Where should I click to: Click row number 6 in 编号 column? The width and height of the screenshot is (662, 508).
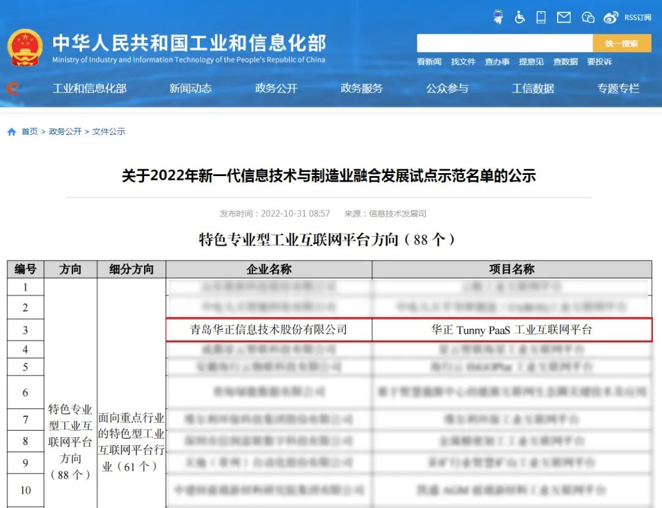click(x=25, y=393)
